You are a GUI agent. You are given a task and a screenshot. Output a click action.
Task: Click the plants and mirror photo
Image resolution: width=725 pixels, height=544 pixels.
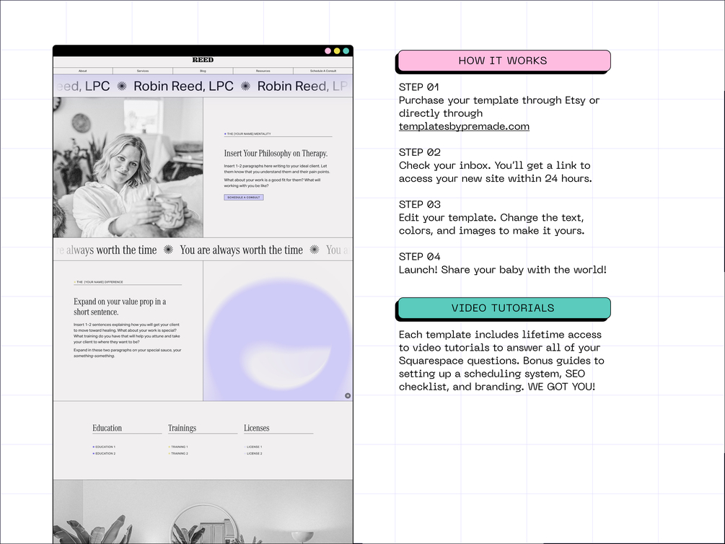click(203, 512)
